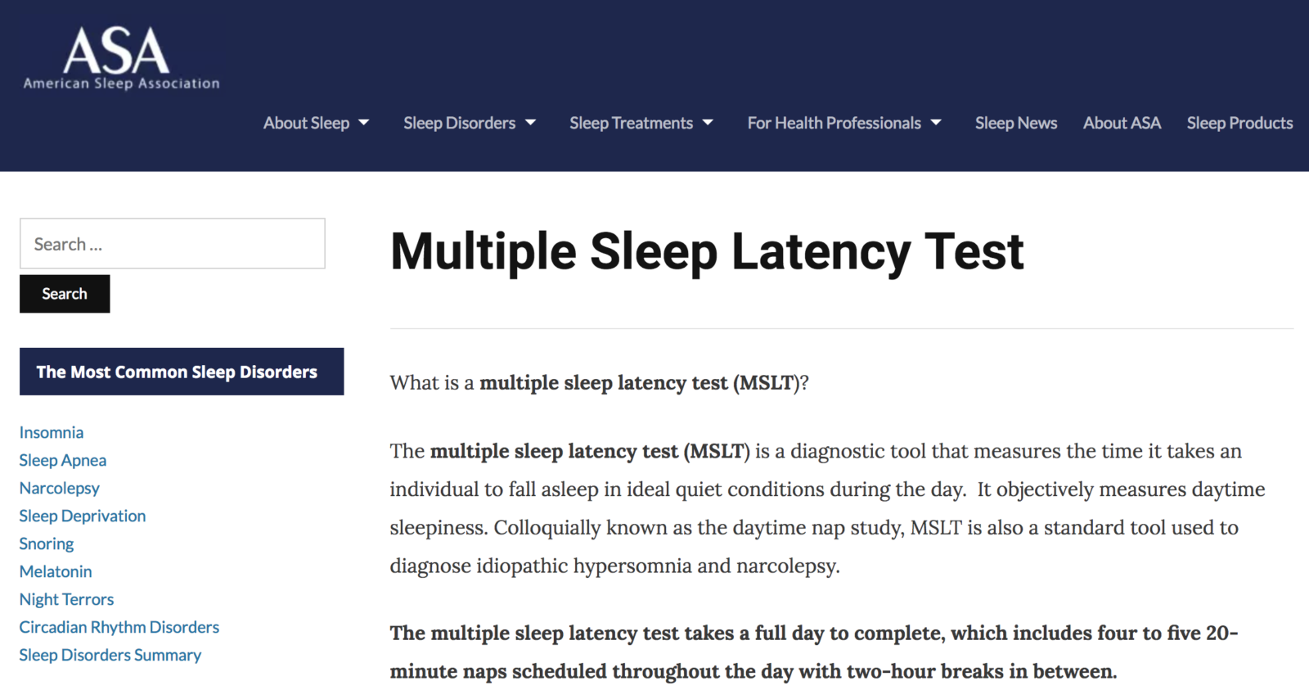Expand the Sleep Treatments menu
The width and height of the screenshot is (1309, 699).
tap(641, 123)
